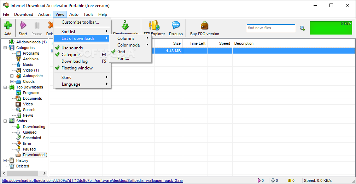Toggle the Grid option in submenu

click(x=130, y=52)
